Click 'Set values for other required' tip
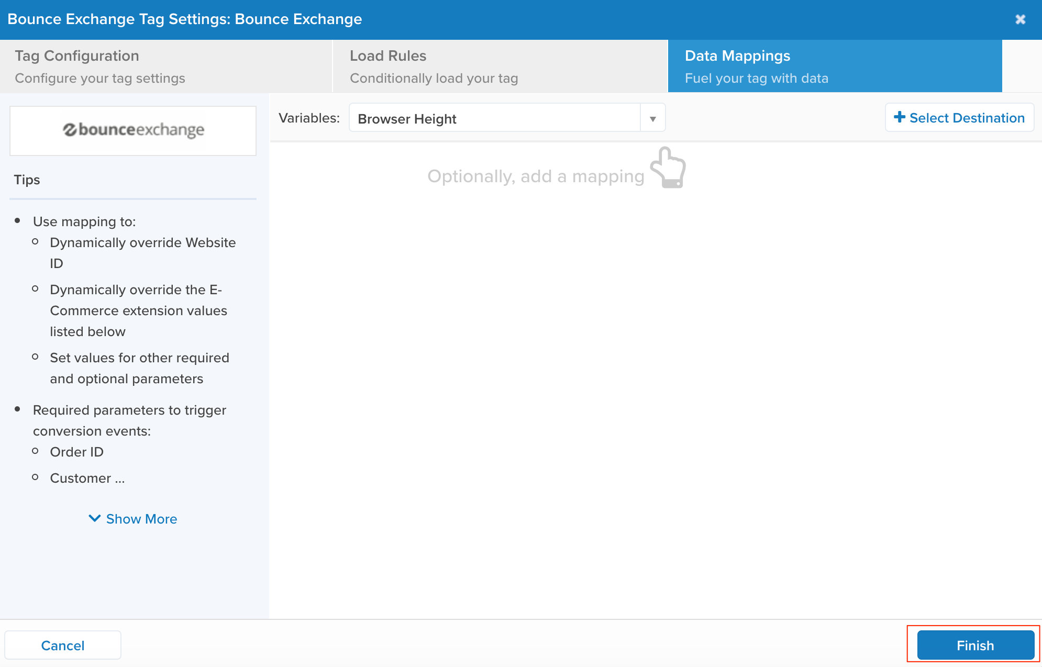Viewport: 1042px width, 667px height. point(140,368)
